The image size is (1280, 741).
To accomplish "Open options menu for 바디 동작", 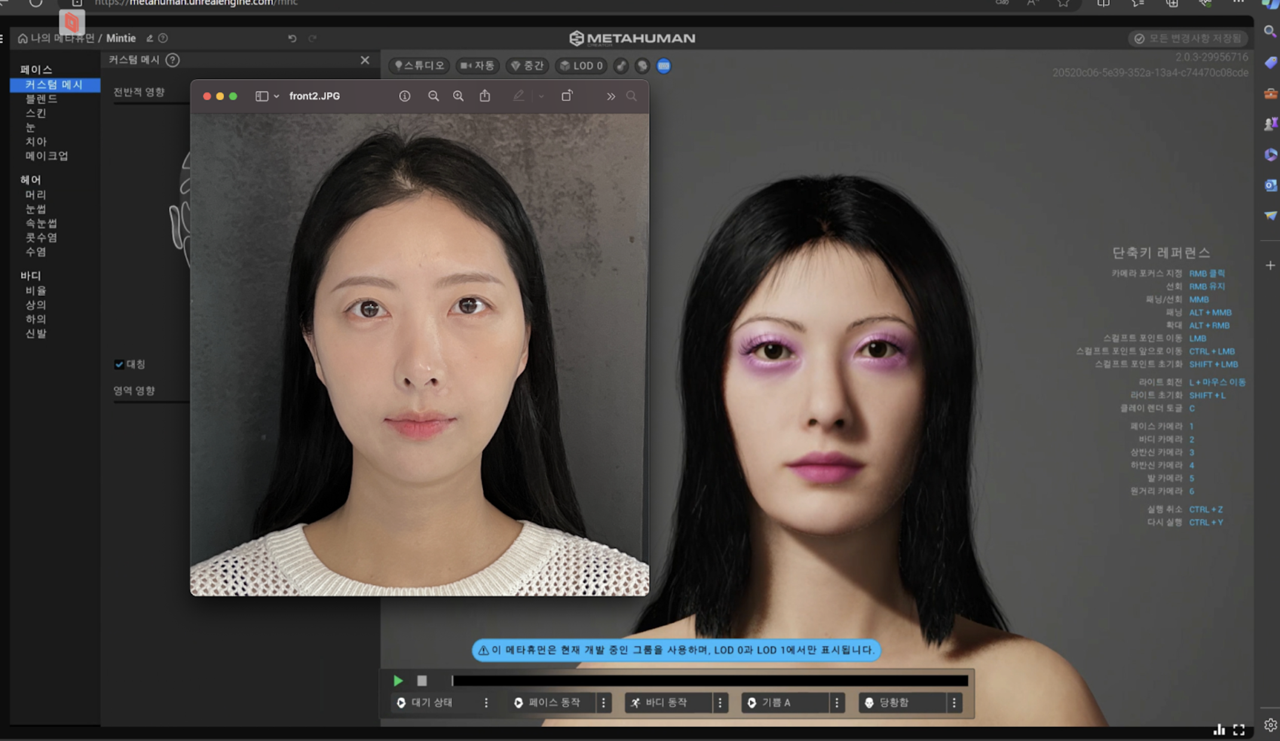I will (720, 703).
